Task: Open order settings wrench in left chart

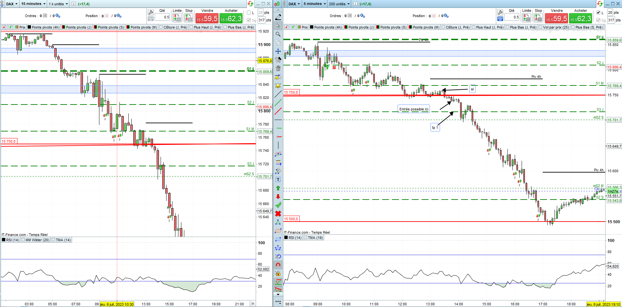Action: tap(151, 12)
